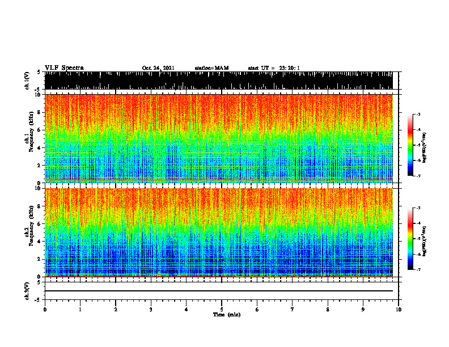This screenshot has height=347, width=449.
Task: Click the "VLF Spectra" title text
Action: coord(64,68)
